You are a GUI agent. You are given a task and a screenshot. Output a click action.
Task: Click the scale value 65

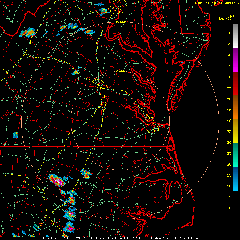pos(229,66)
